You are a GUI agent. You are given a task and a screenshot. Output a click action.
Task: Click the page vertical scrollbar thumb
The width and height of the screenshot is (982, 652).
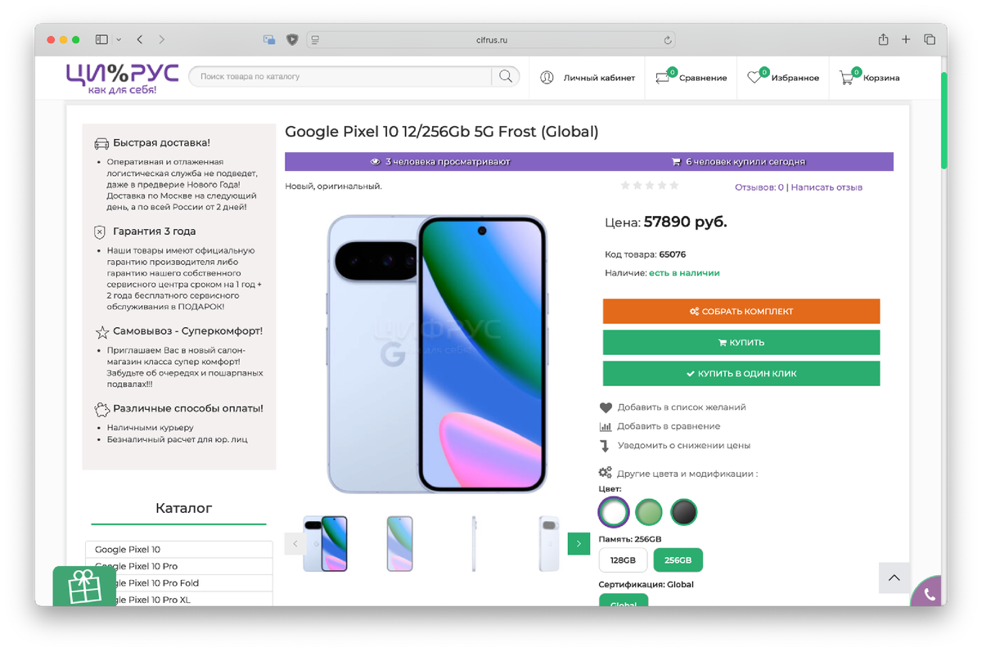(944, 120)
